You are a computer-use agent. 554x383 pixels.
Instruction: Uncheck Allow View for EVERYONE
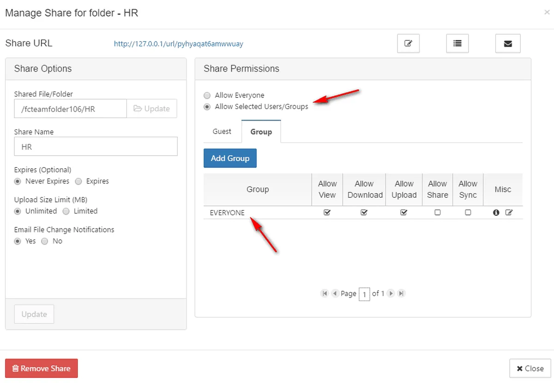tap(327, 213)
